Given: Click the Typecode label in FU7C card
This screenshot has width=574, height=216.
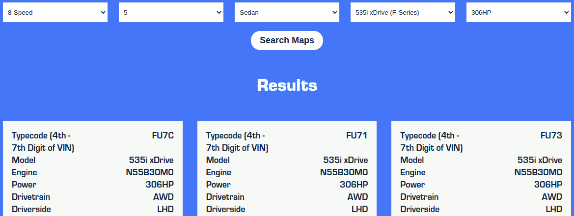Looking at the screenshot, I should (43, 142).
